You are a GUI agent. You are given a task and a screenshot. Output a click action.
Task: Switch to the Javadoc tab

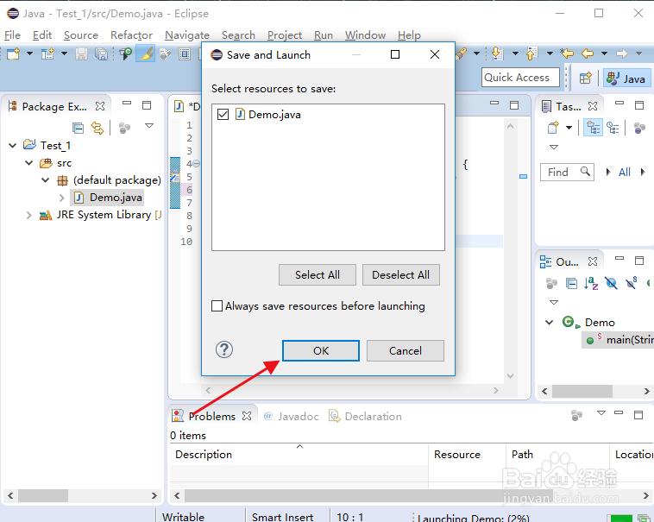pyautogui.click(x=291, y=416)
